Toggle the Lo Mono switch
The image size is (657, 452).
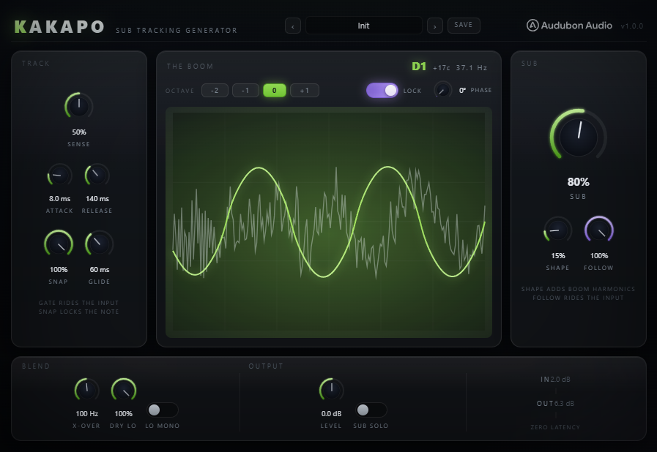163,410
